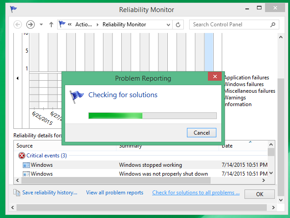Sort the list by Date column header
Screen dimensions: 290x218
pos(227,146)
